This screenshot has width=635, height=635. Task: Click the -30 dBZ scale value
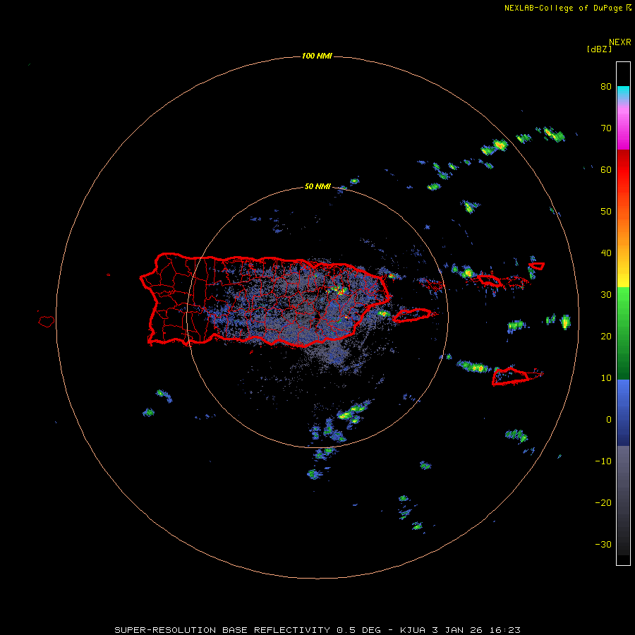pos(603,544)
